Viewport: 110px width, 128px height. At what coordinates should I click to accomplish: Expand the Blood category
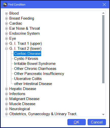(6, 13)
